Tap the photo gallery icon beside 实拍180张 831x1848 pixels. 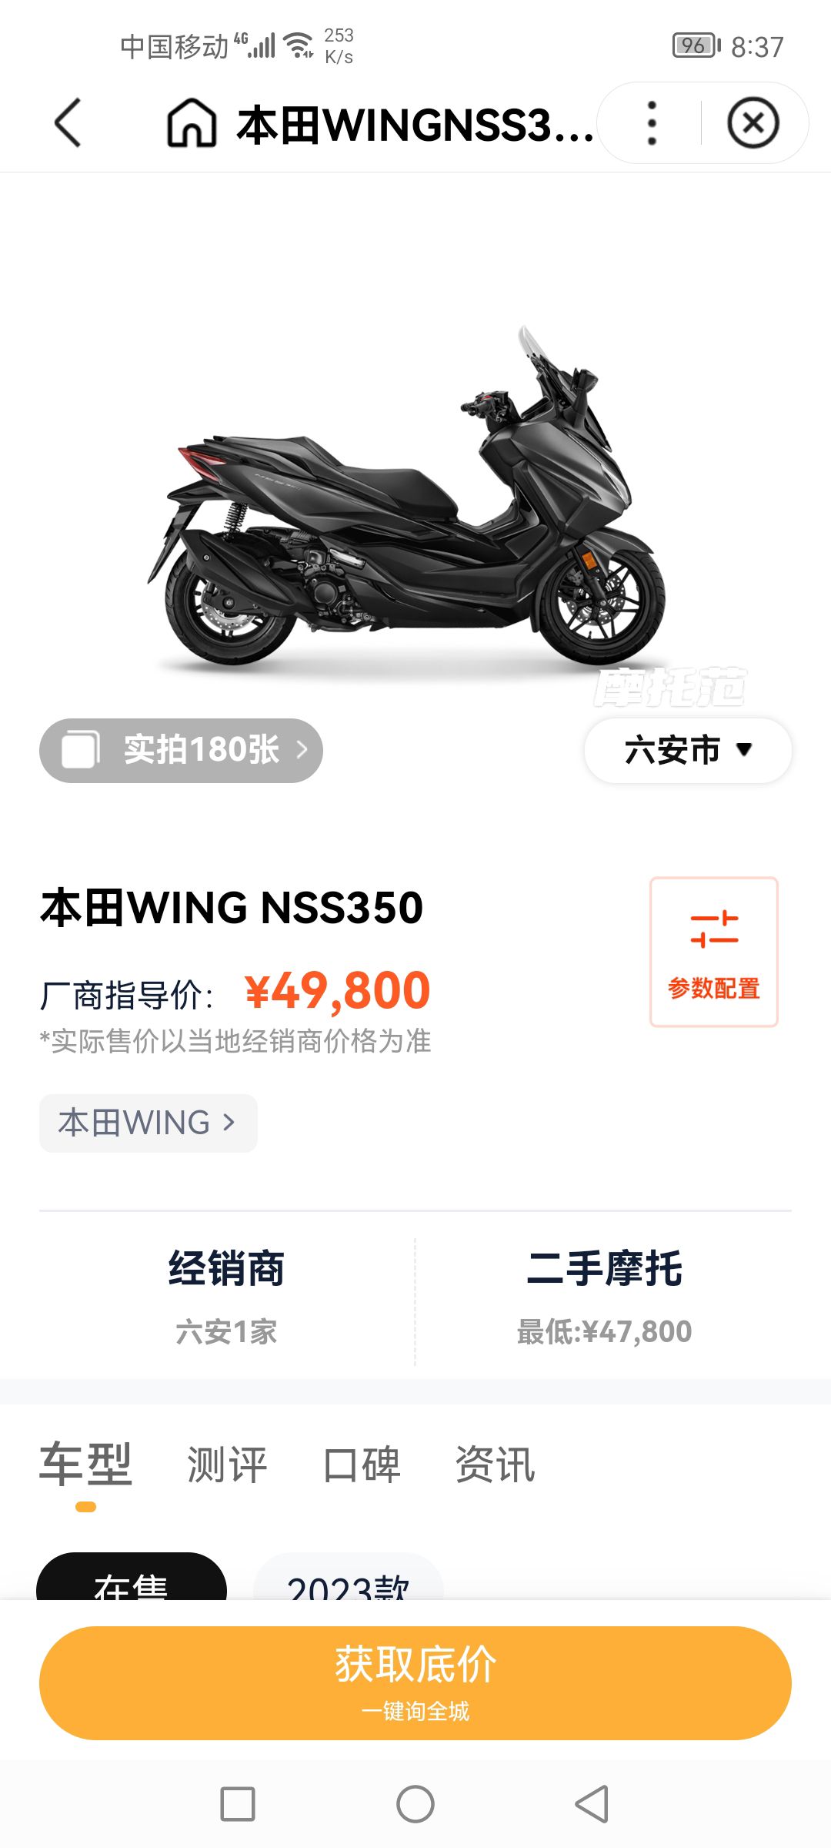click(80, 750)
